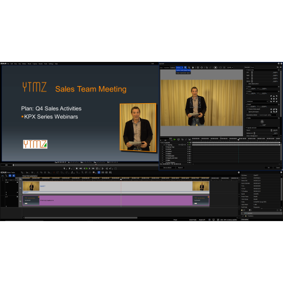Click the title T icon in timeline toolbar

tap(82, 172)
